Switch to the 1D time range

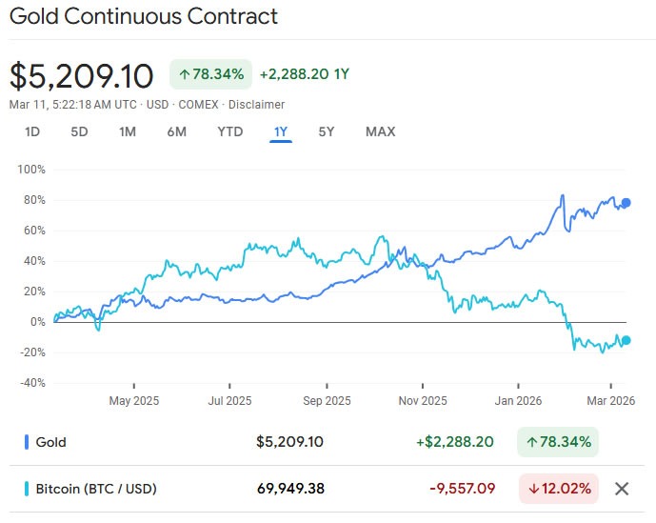tap(31, 131)
